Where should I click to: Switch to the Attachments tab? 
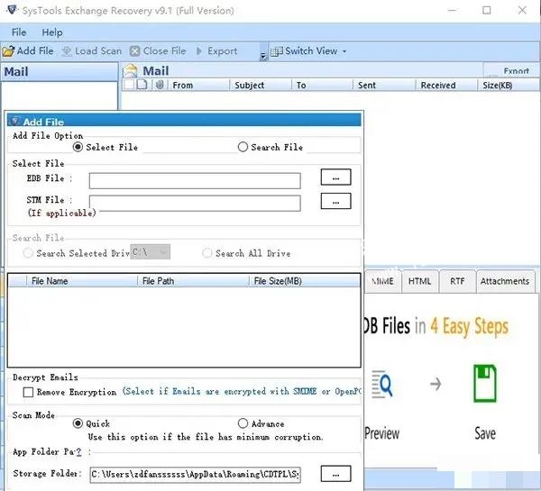[505, 281]
